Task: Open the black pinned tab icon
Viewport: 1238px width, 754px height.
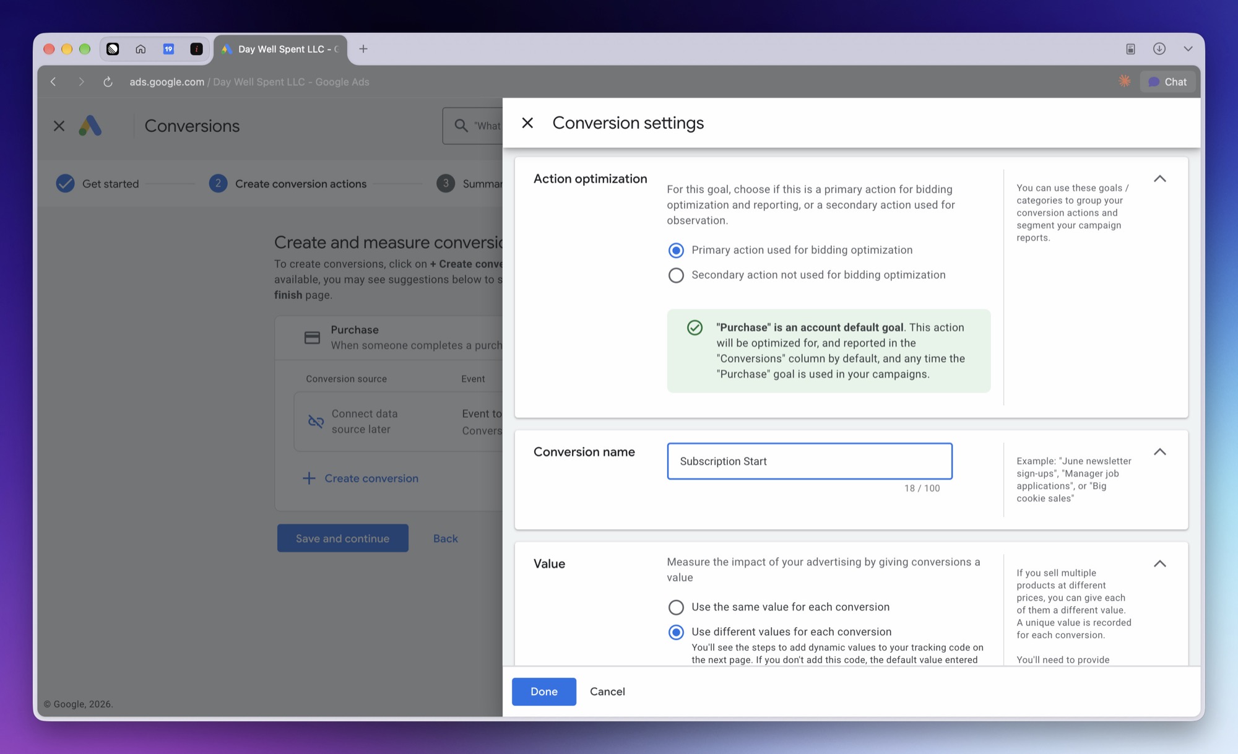Action: [196, 49]
